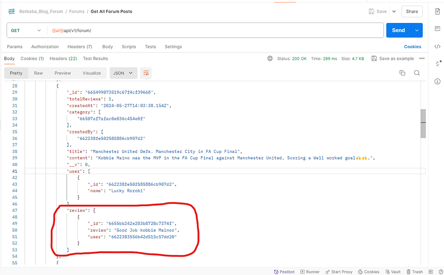Copy the response body with copy icon
Screen dimensions: 444x275
pyautogui.click(x=402, y=73)
